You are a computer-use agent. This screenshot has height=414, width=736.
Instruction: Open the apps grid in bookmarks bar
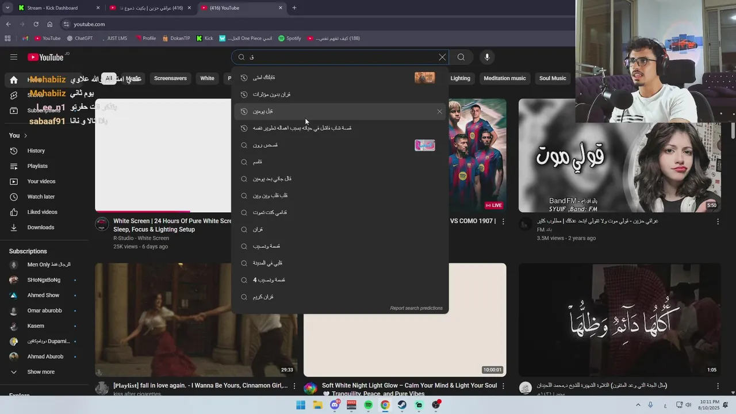[7, 39]
